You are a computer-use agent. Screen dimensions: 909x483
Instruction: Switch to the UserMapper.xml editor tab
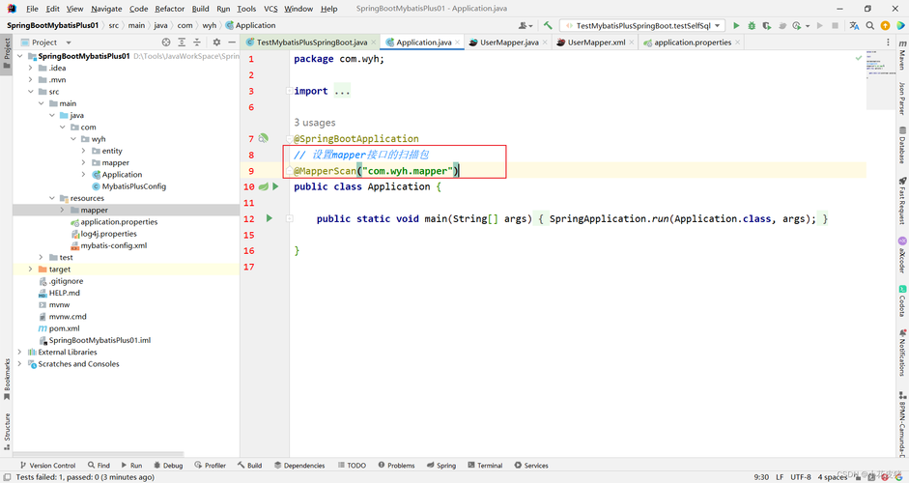coord(596,43)
